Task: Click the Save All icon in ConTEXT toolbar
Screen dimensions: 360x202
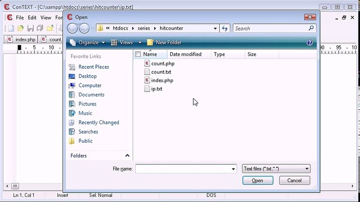Action: click(x=40, y=28)
